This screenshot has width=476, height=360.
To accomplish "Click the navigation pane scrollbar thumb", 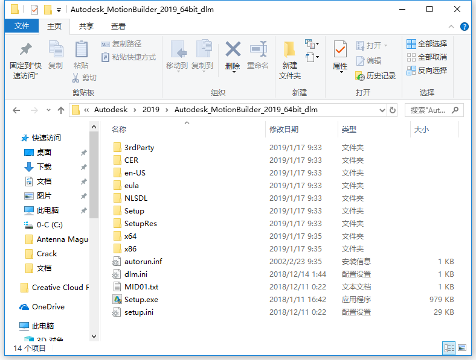I will (x=94, y=175).
